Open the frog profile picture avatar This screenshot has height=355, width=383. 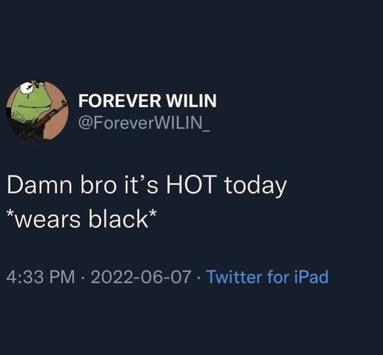point(37,111)
